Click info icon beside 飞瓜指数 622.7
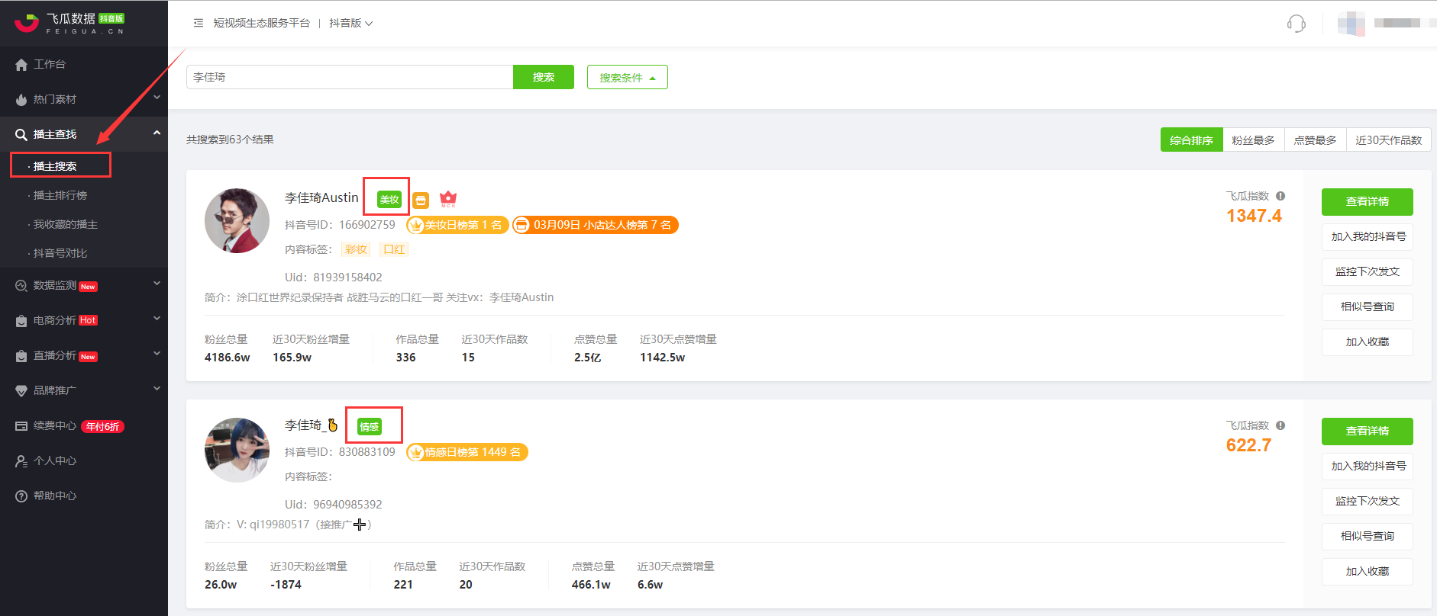 (x=1280, y=425)
